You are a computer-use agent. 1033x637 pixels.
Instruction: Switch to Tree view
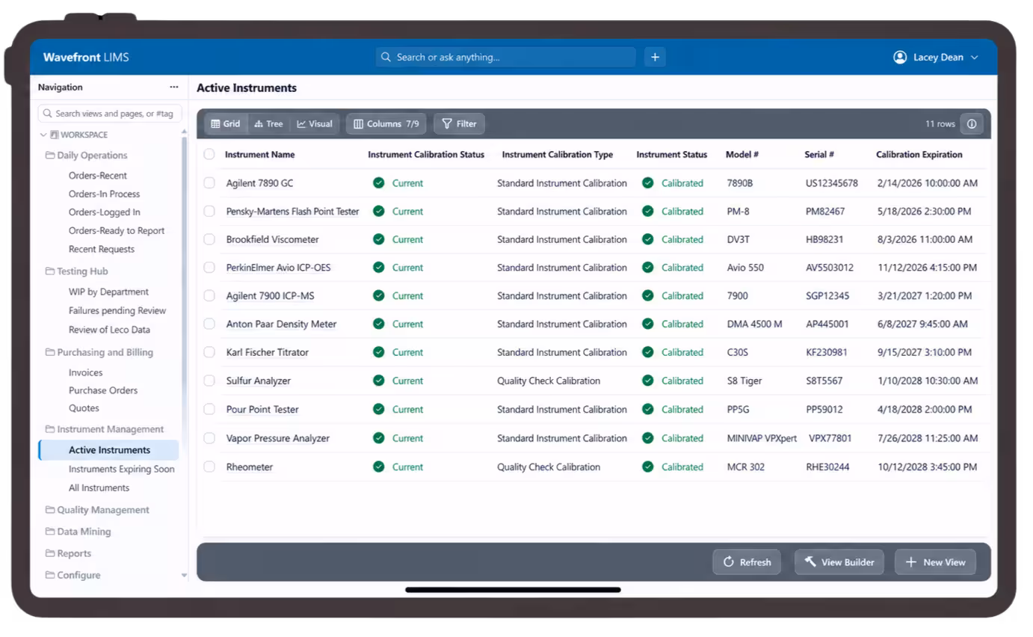[x=269, y=124]
